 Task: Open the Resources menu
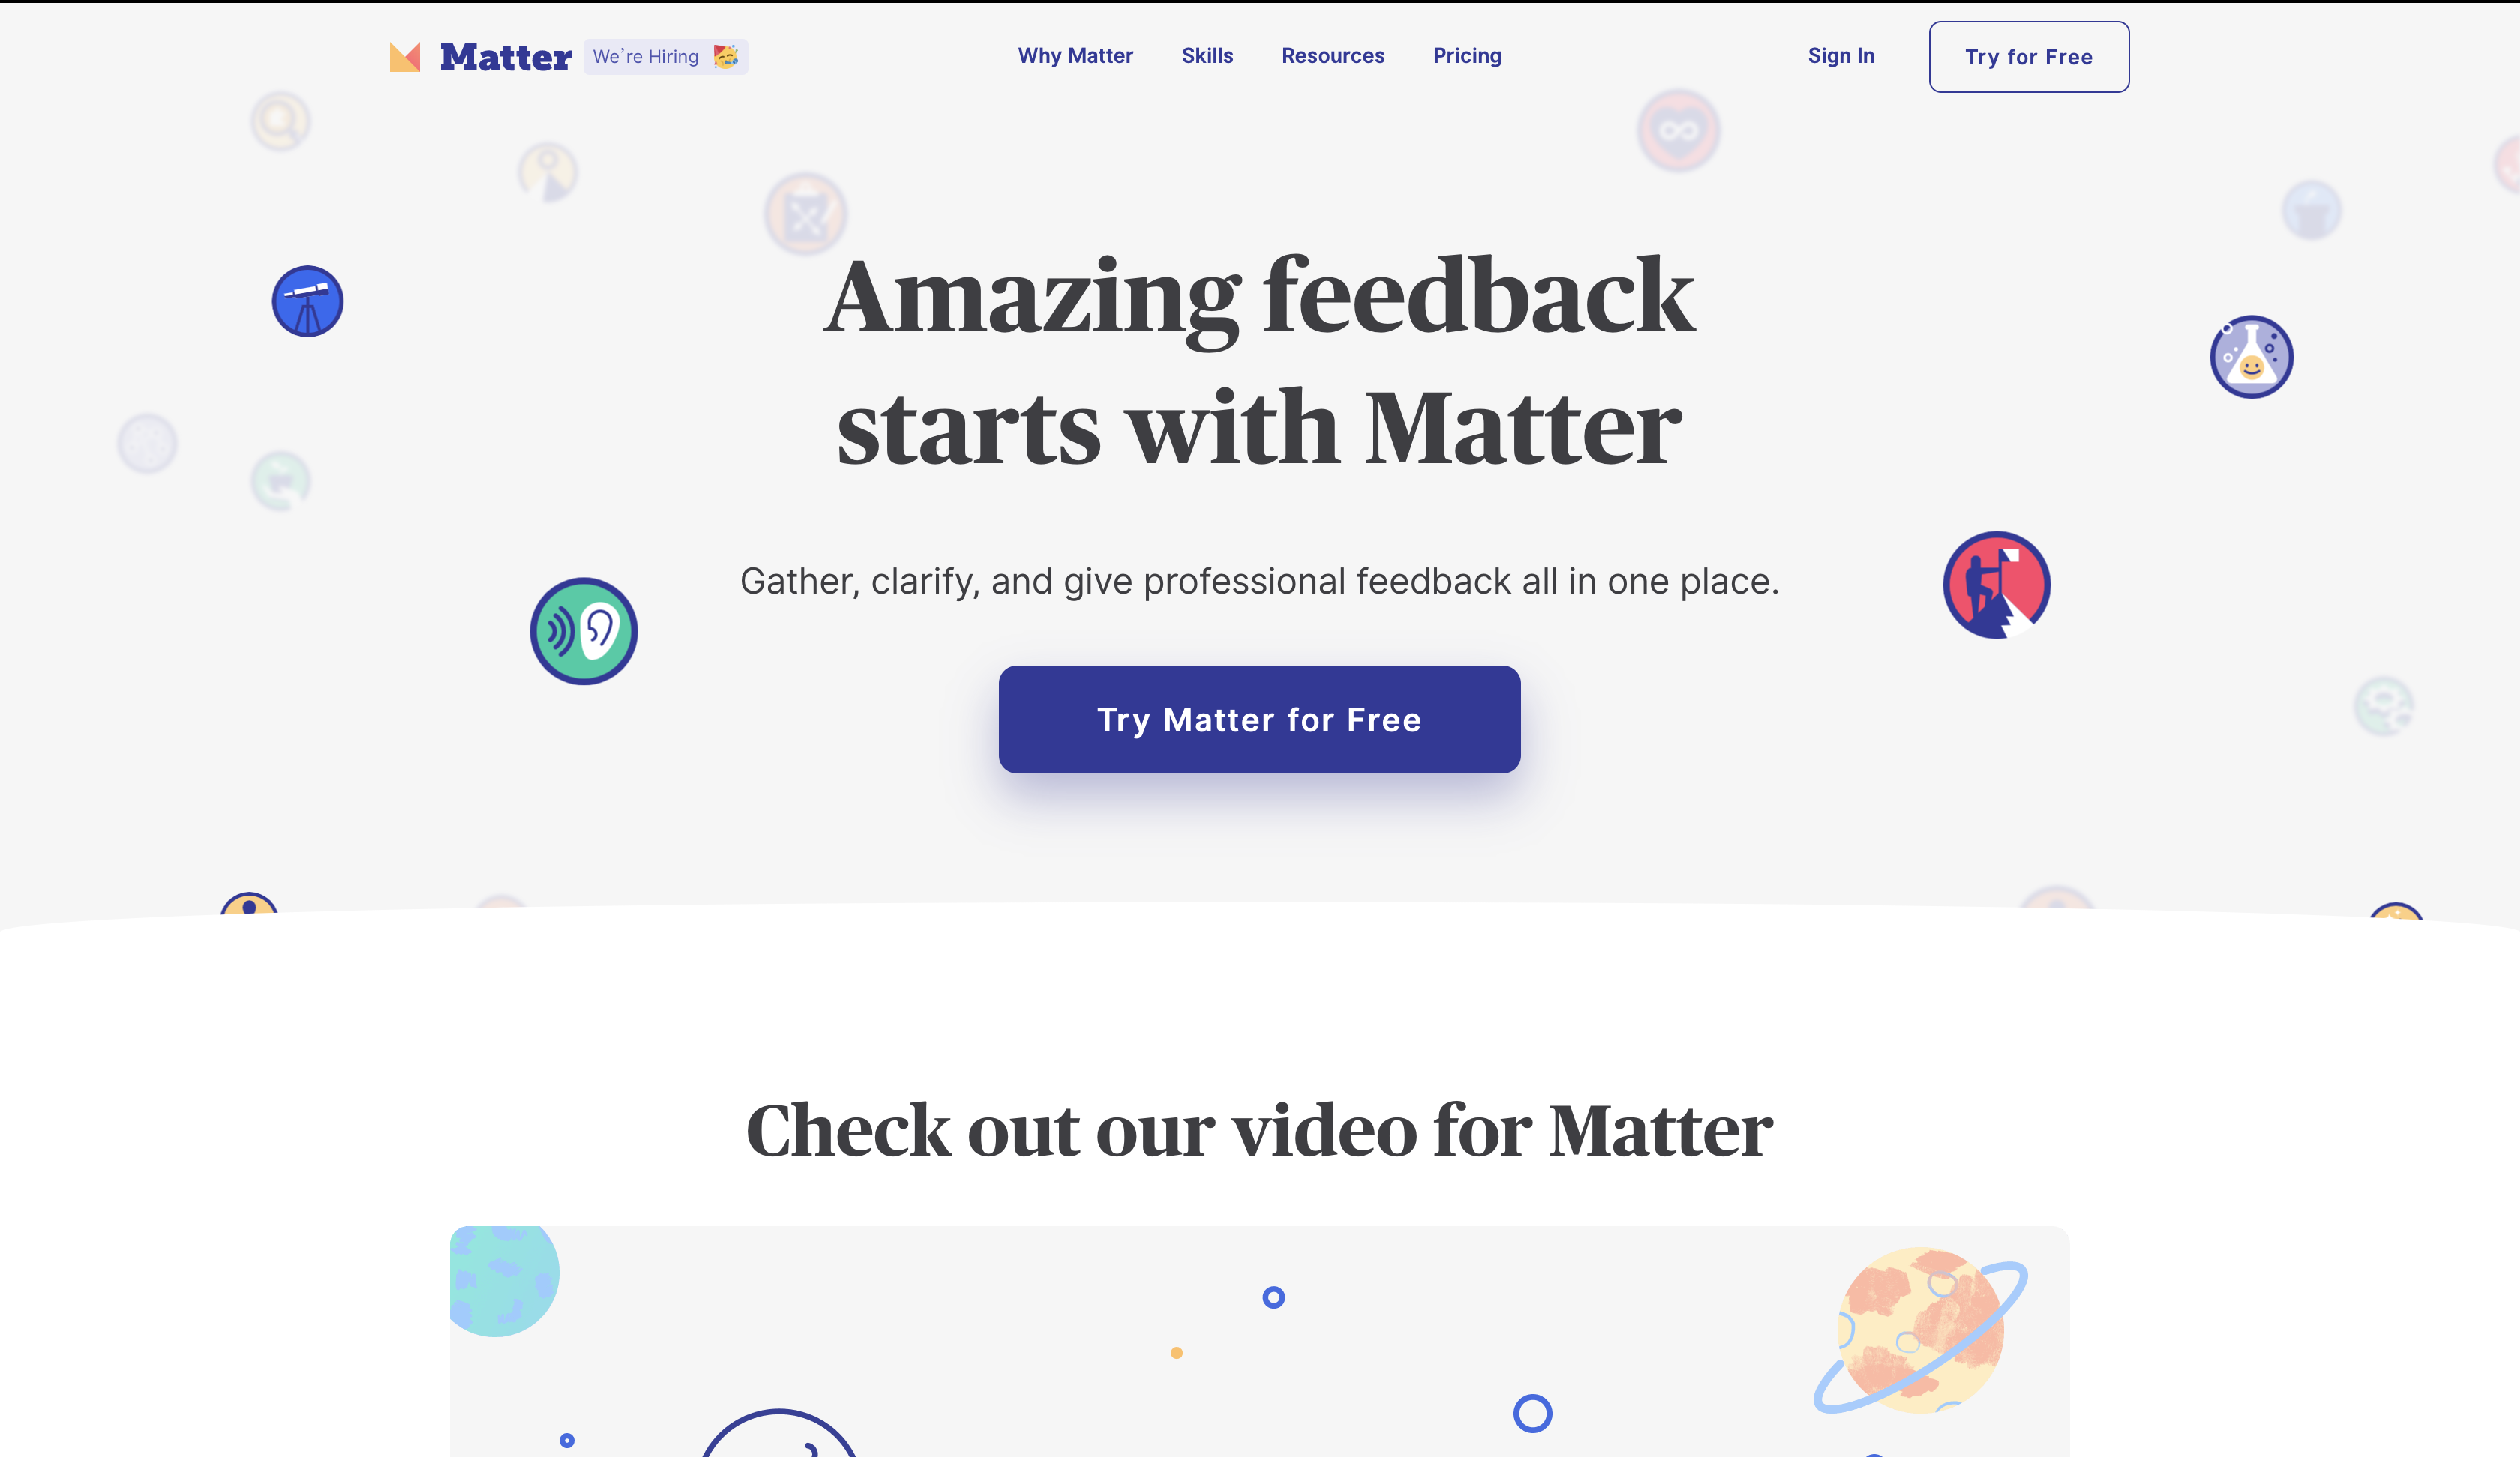(1333, 56)
